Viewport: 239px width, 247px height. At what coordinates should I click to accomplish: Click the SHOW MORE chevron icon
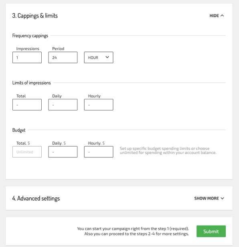pyautogui.click(x=222, y=198)
